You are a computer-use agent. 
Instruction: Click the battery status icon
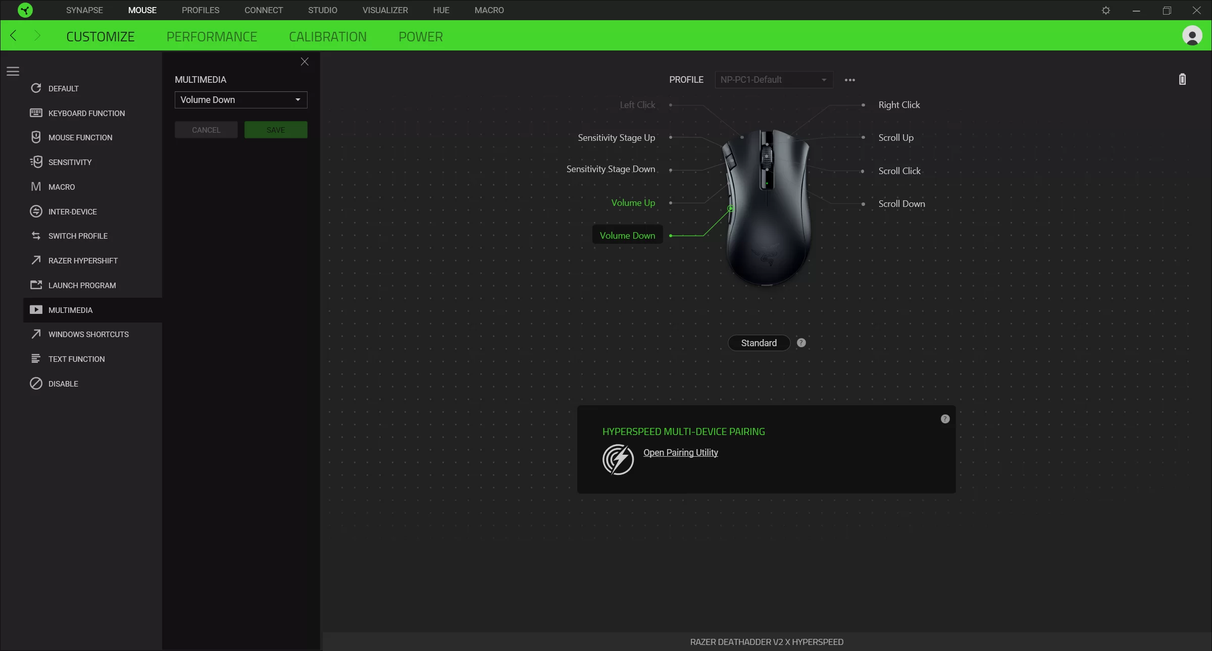coord(1182,79)
